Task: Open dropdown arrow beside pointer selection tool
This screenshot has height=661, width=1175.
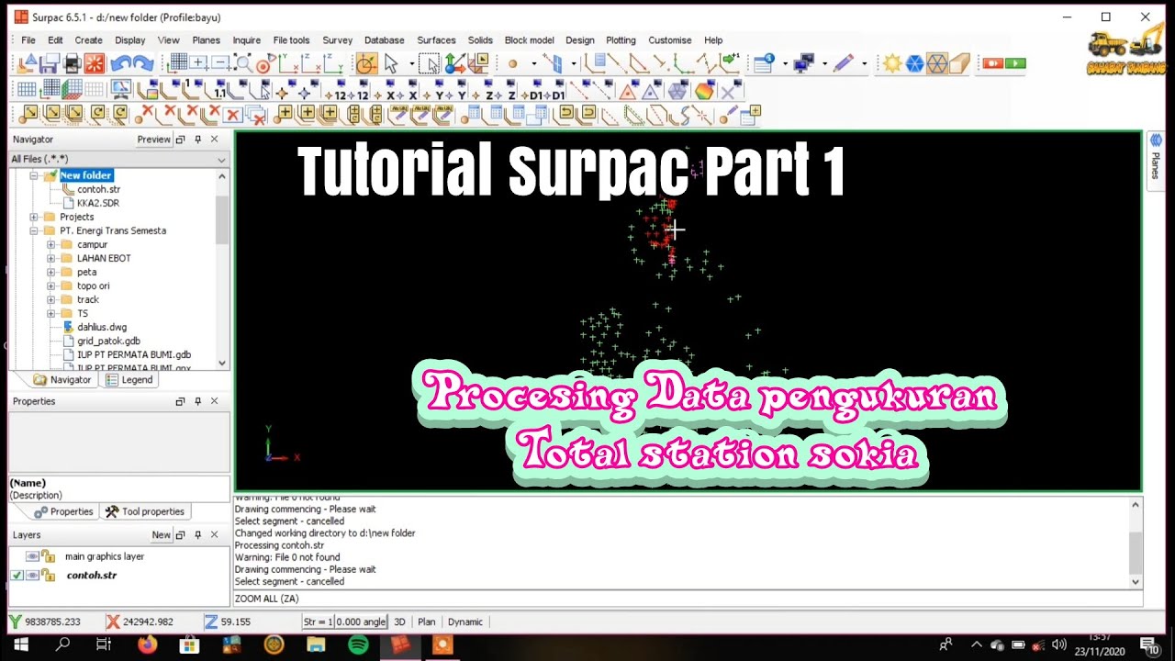Action: point(410,64)
